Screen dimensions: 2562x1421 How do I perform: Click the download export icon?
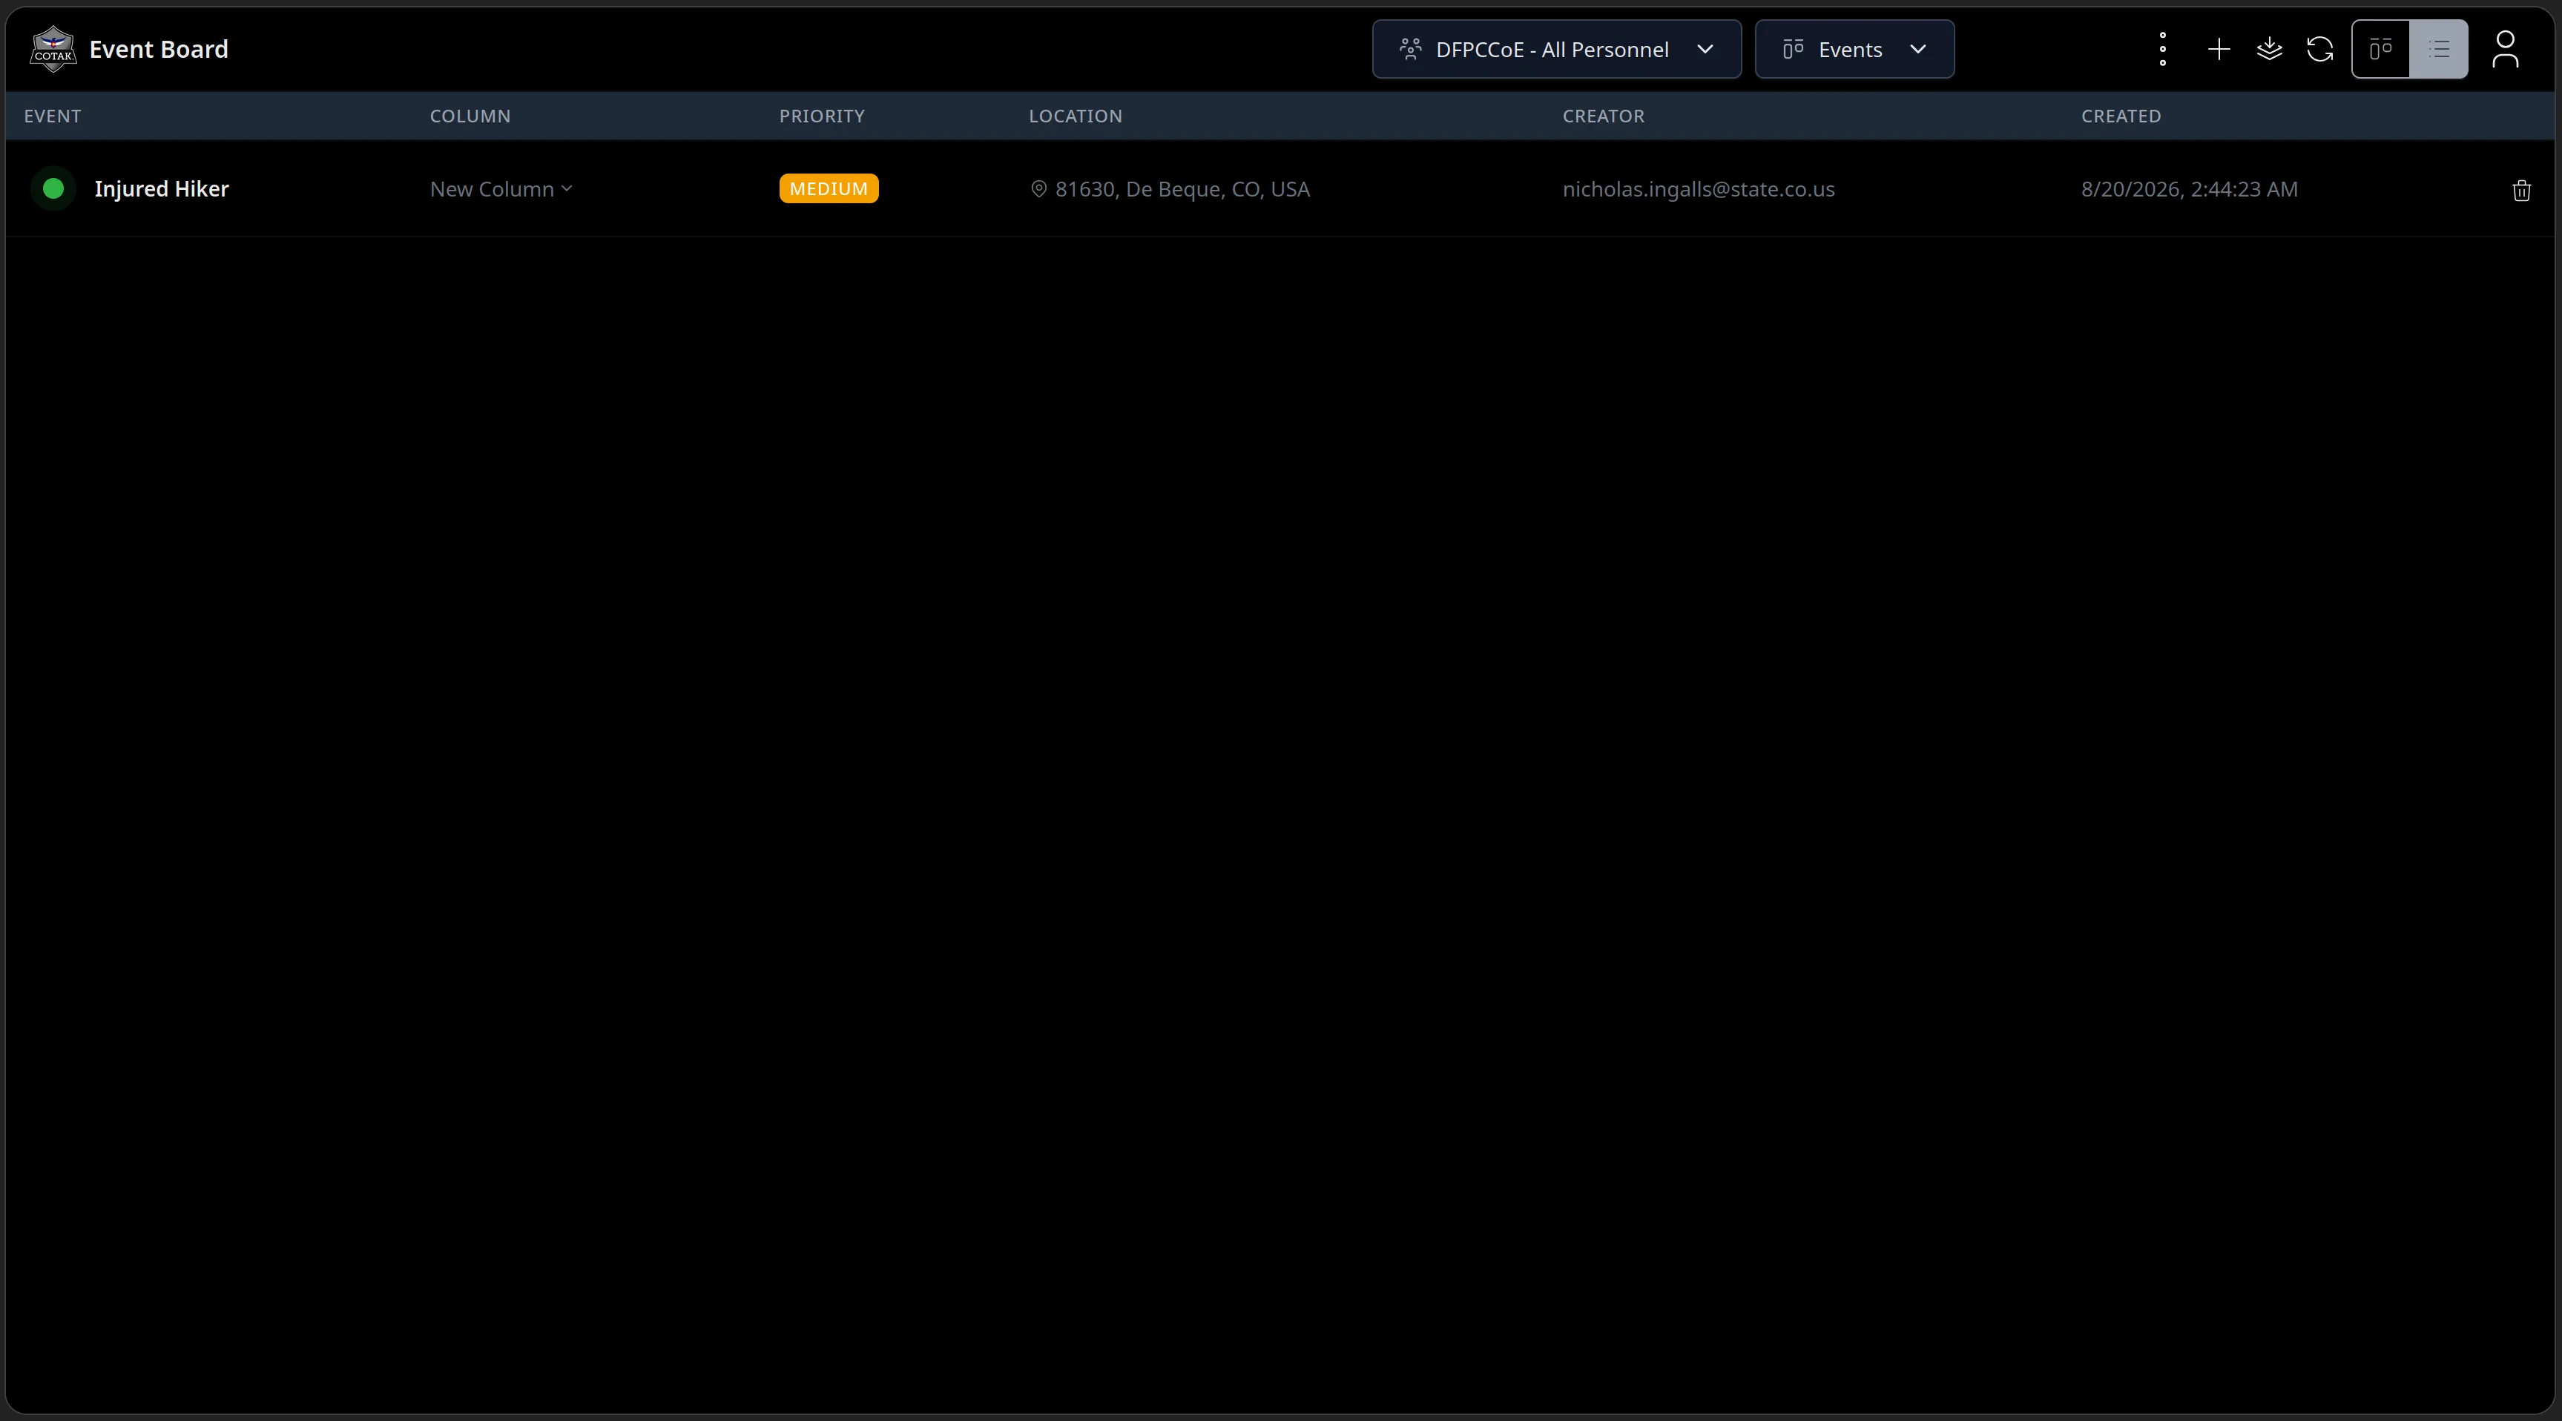pos(2270,49)
